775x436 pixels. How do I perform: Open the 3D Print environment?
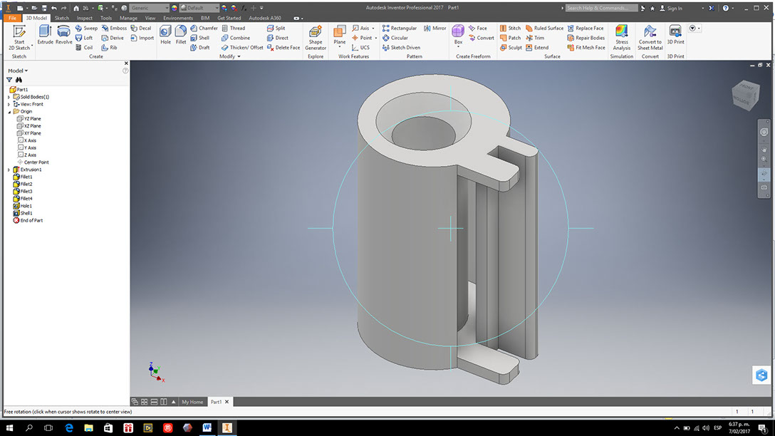(676, 35)
